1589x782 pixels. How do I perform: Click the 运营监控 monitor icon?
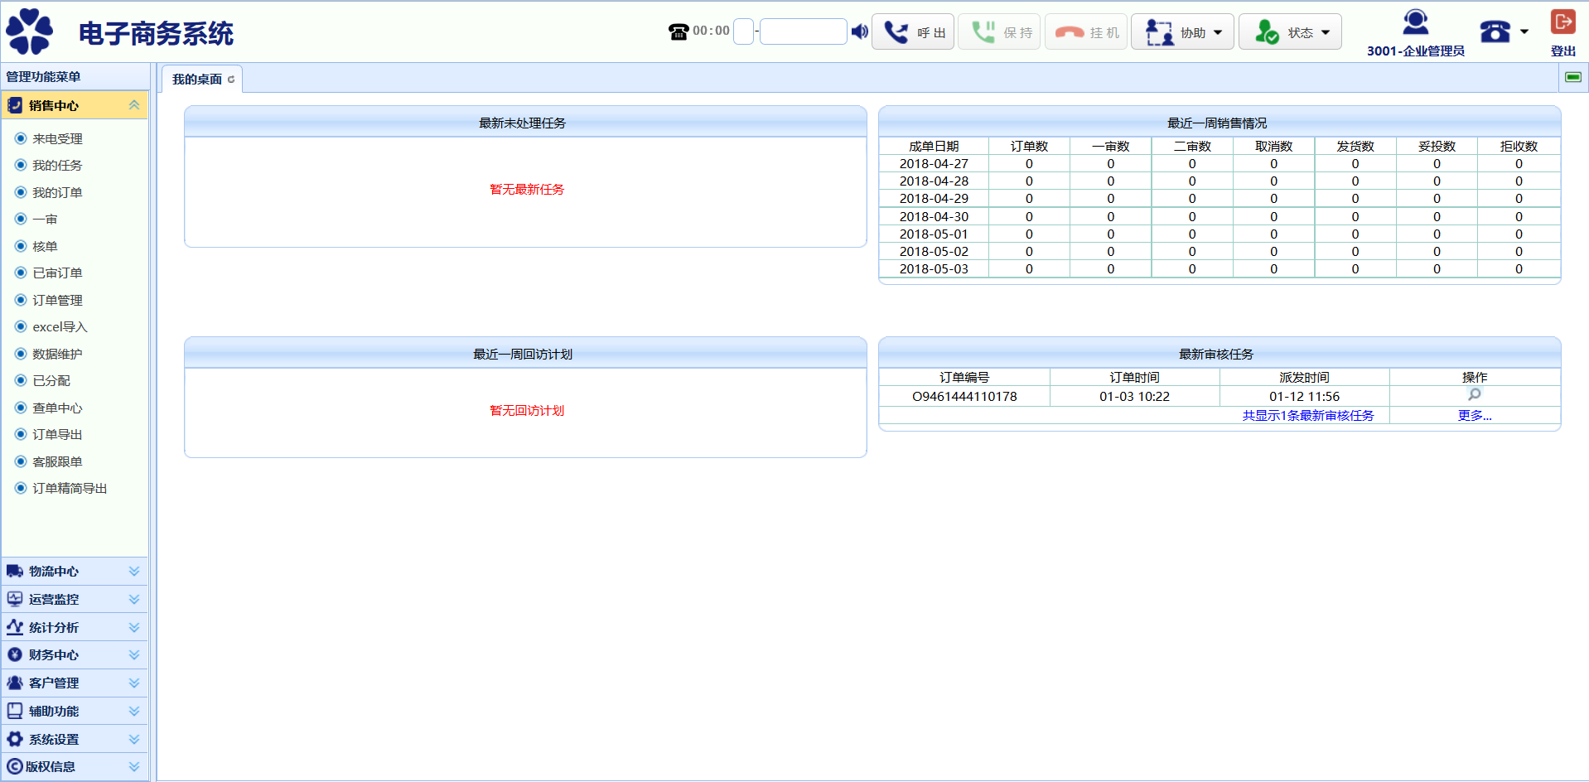(15, 599)
